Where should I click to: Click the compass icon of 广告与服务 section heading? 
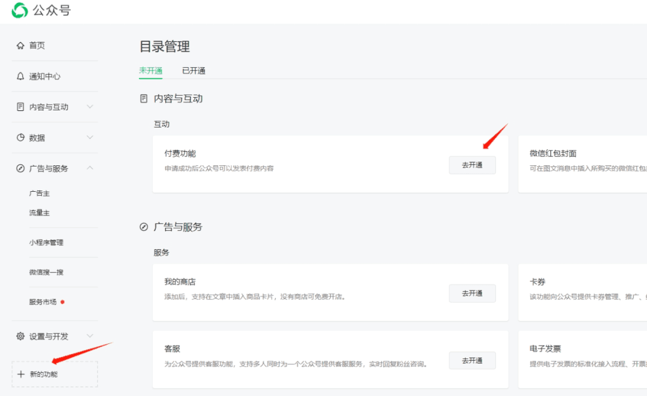click(144, 227)
